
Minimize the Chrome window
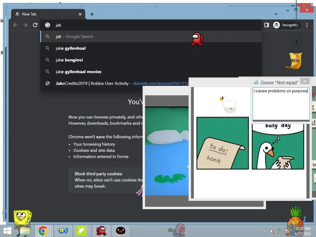coord(288,10)
